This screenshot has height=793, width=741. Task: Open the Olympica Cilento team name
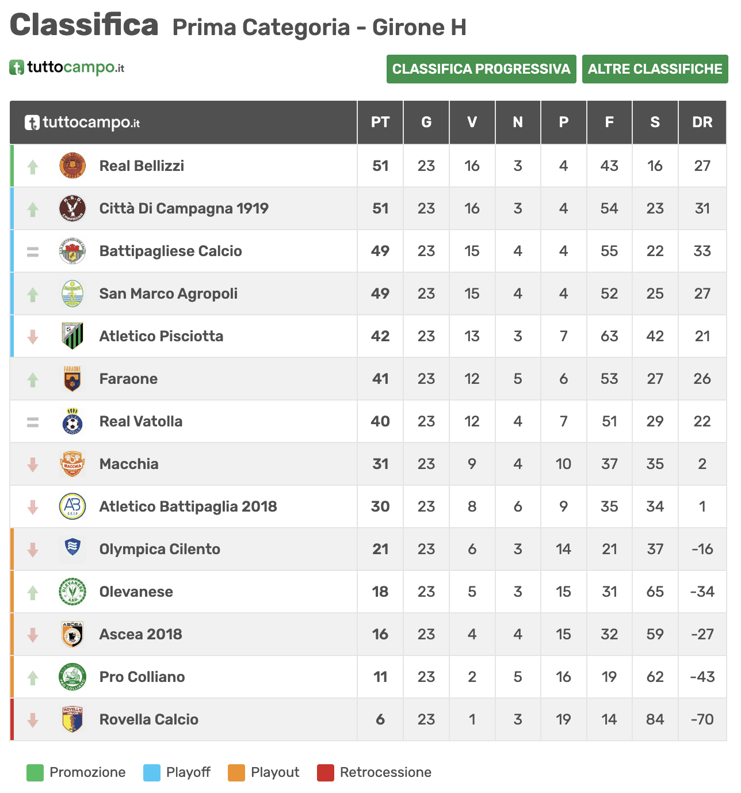[160, 549]
